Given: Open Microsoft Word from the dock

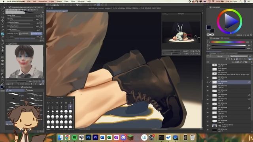Looking at the screenshot, I should click(102, 138).
